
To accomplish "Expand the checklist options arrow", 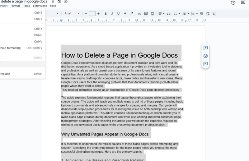I will coord(180,14).
